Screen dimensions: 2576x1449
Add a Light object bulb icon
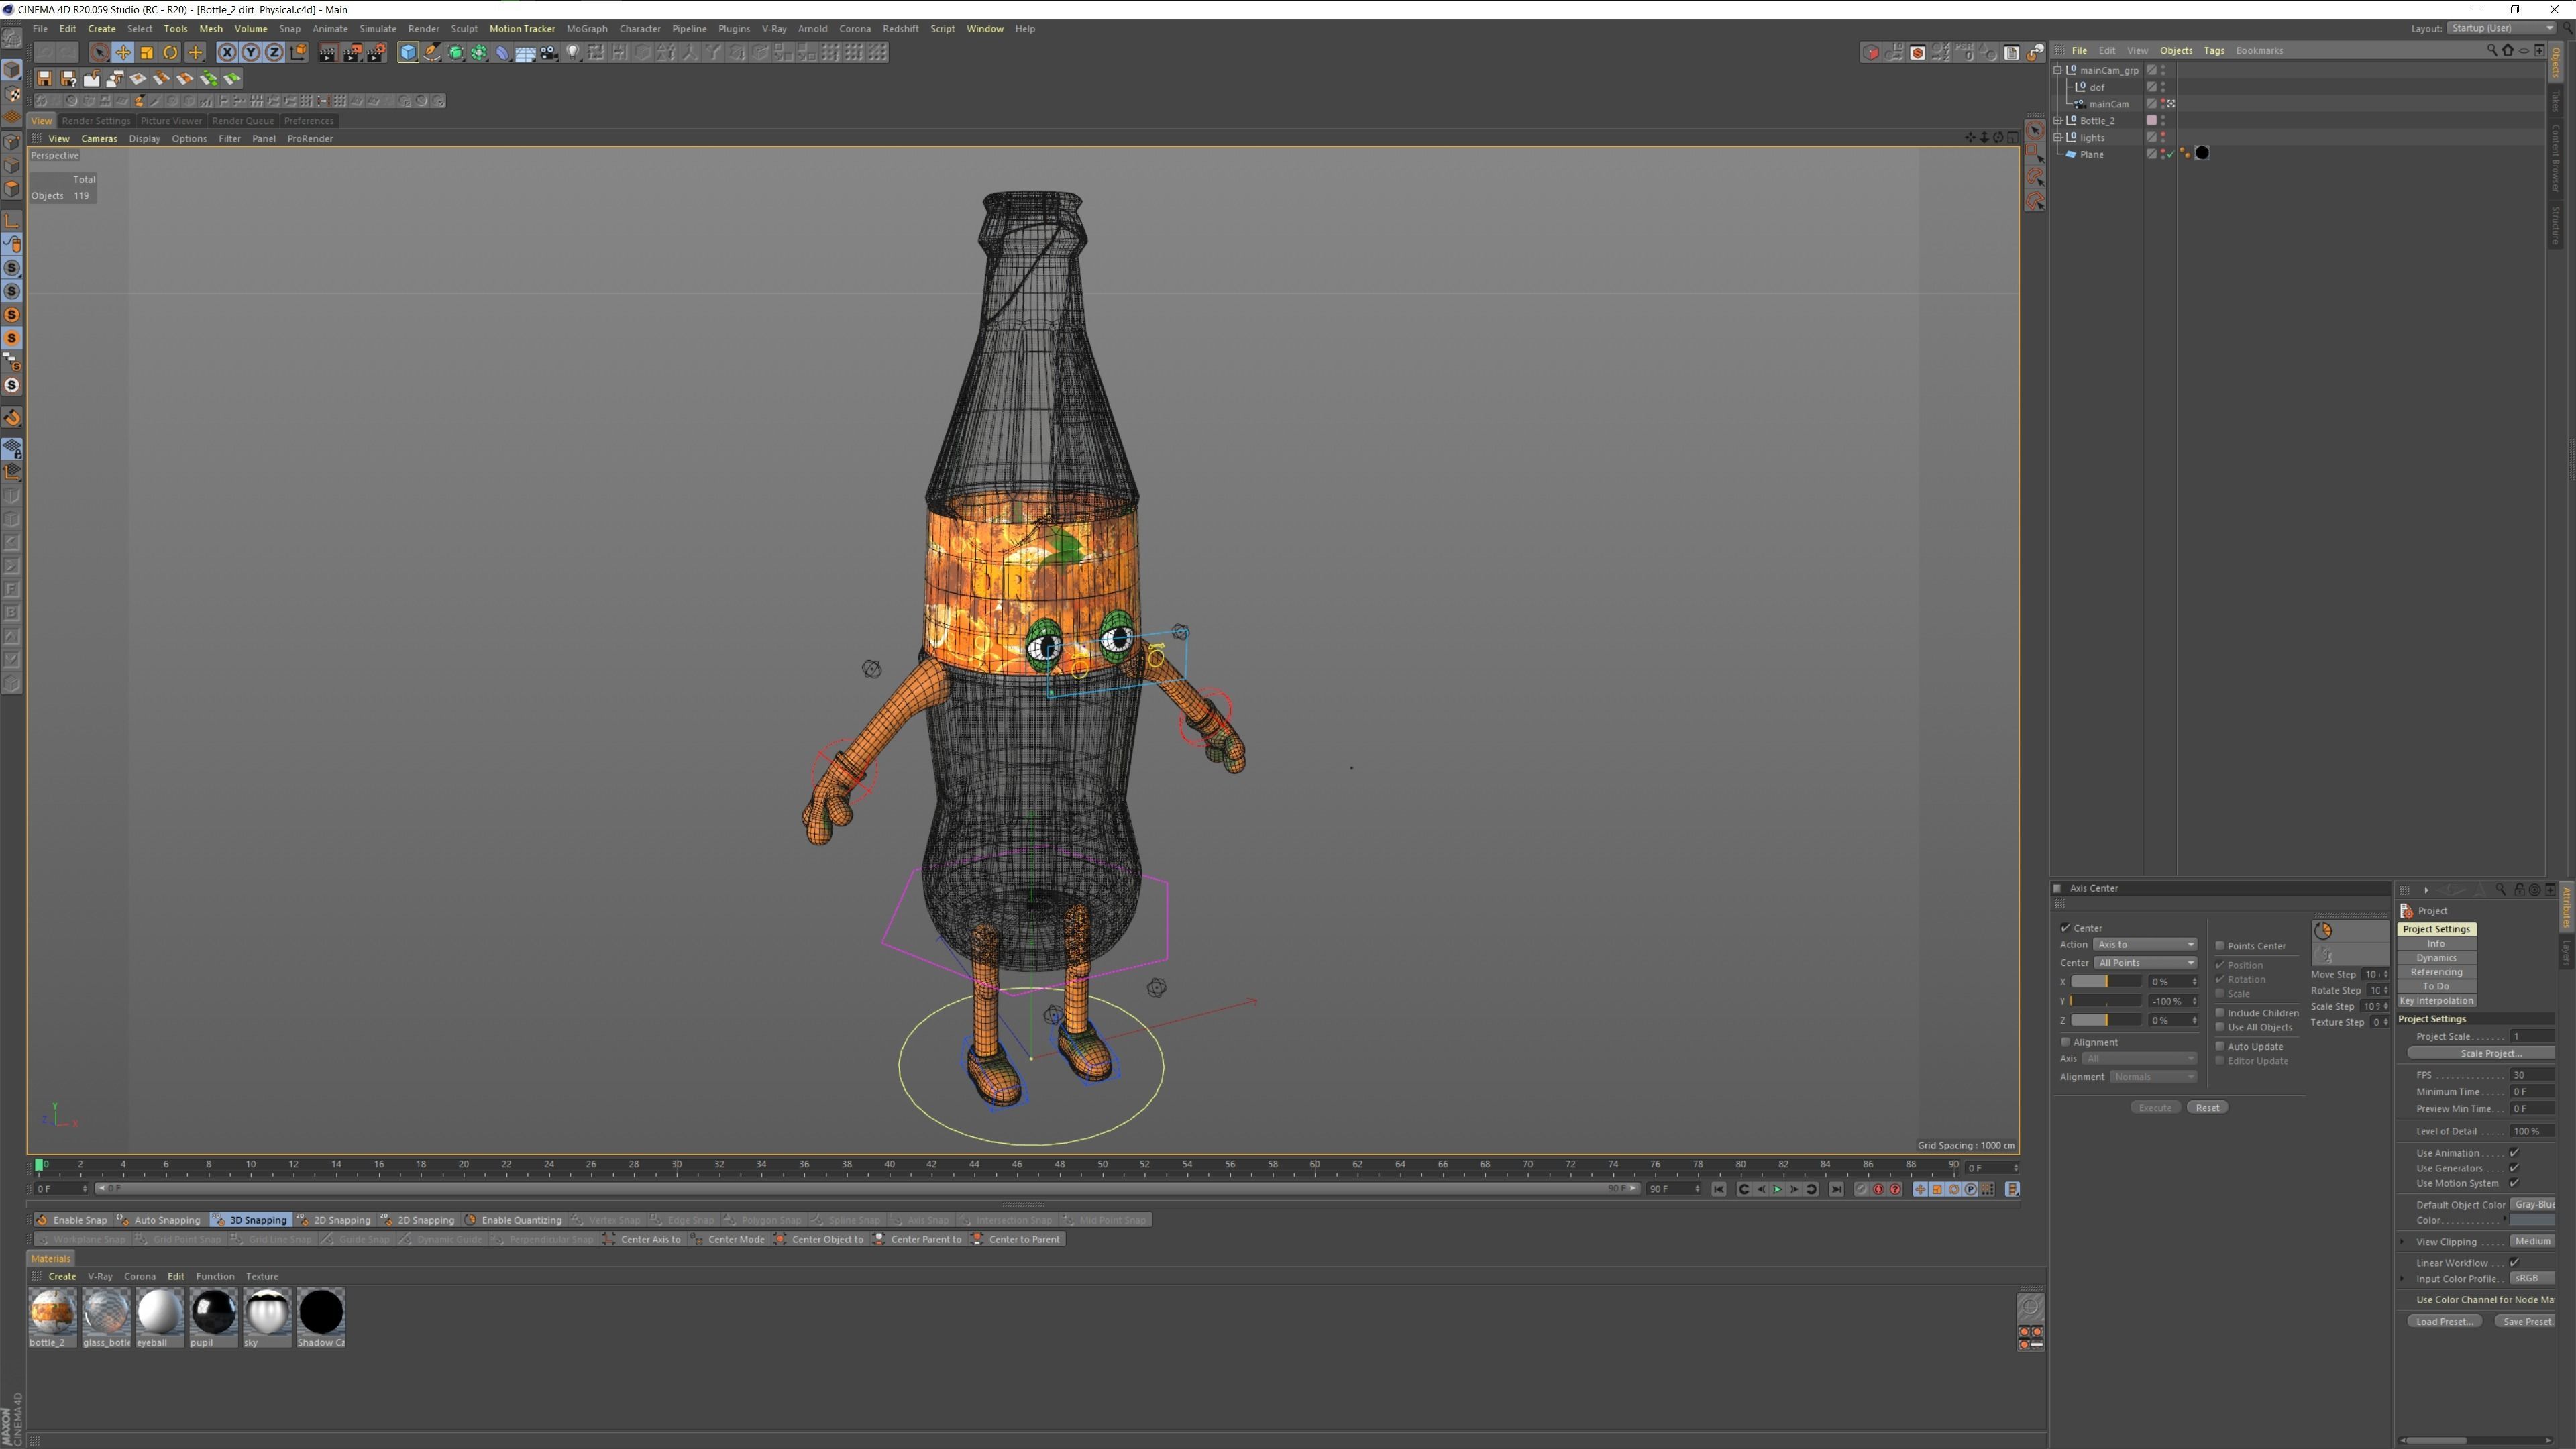(573, 53)
